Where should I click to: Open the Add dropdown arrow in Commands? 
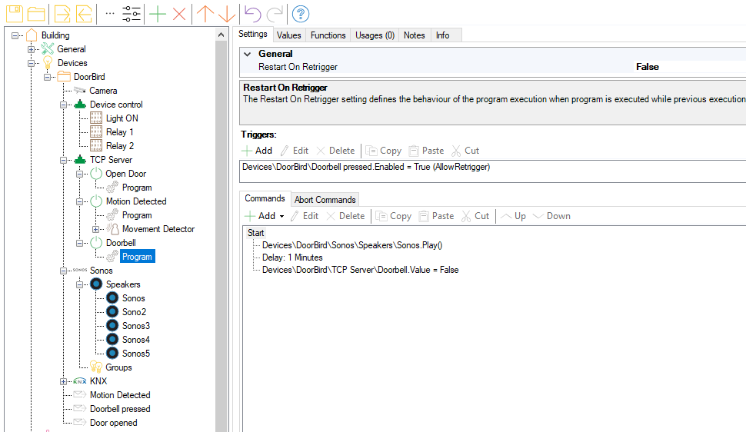click(x=281, y=217)
